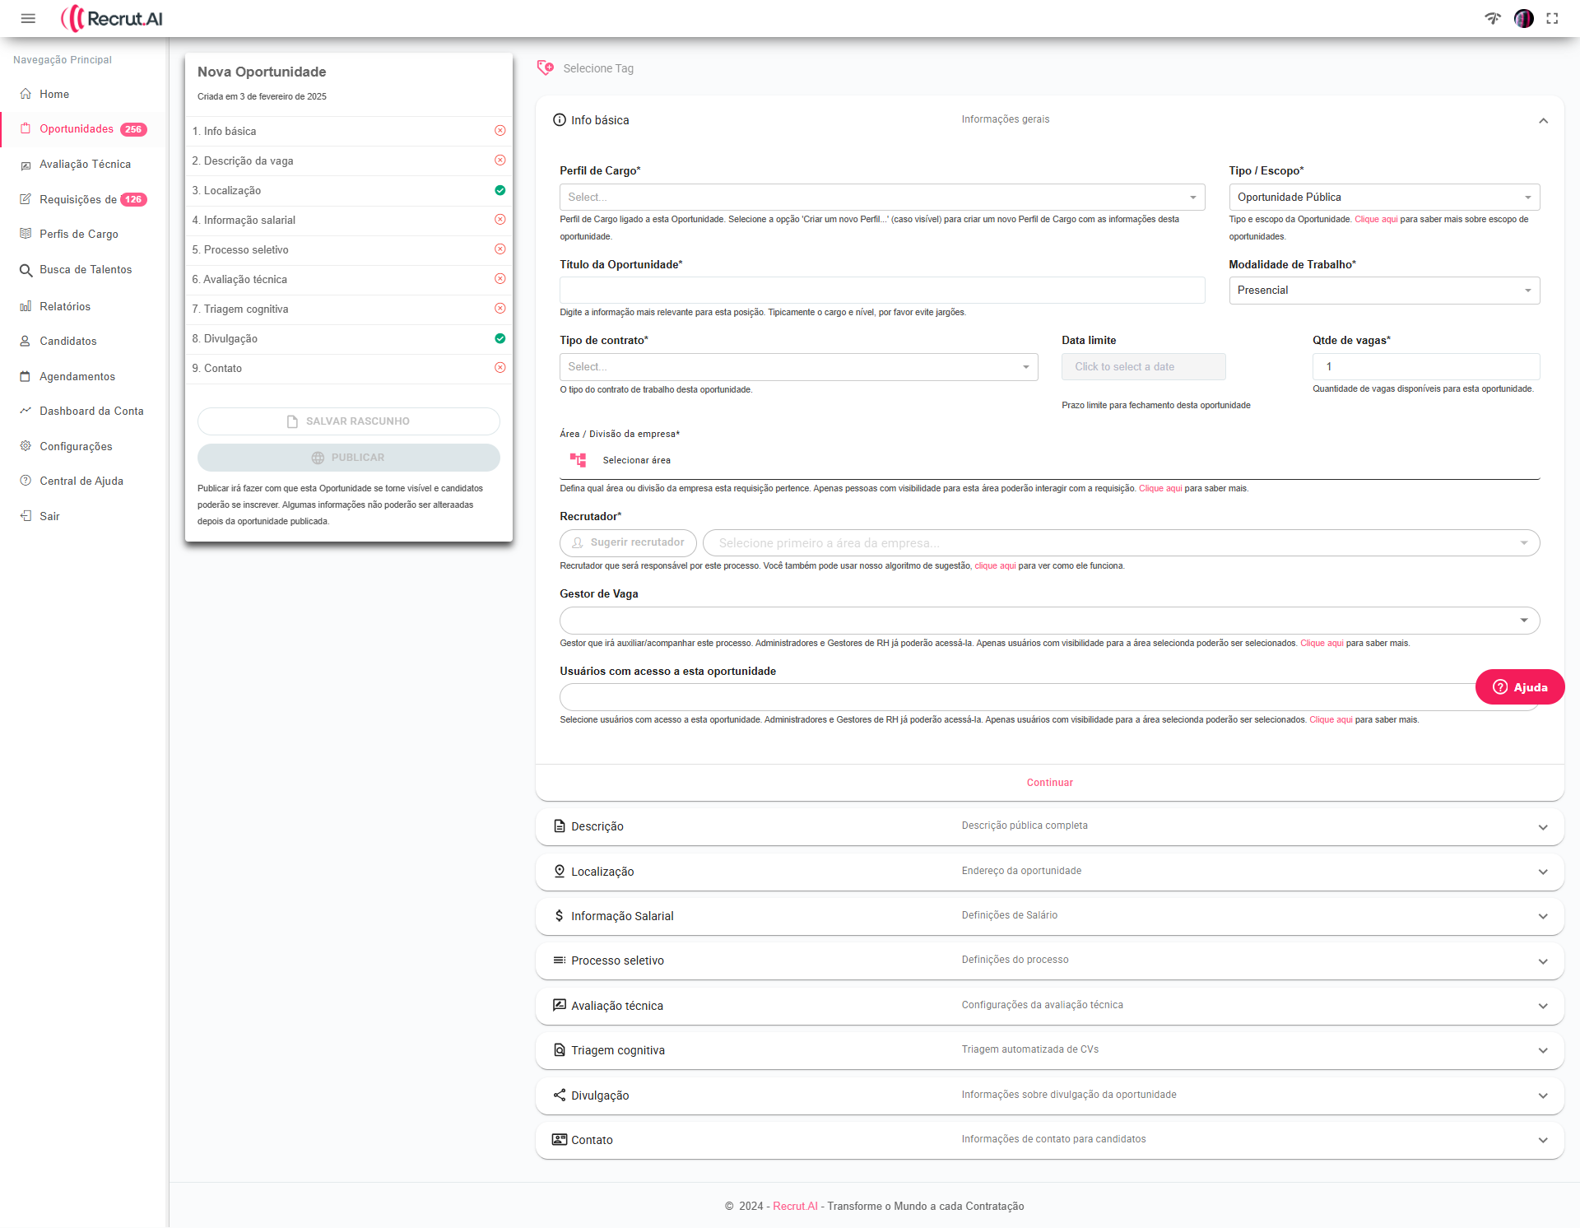The image size is (1580, 1228).
Task: Open the user profile avatar menu
Action: [1523, 18]
